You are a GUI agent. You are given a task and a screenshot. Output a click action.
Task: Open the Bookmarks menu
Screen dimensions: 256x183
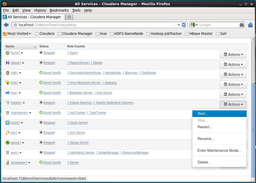pos(59,10)
